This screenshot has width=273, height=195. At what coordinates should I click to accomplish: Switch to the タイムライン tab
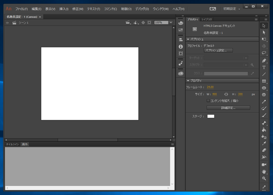(x=12, y=144)
